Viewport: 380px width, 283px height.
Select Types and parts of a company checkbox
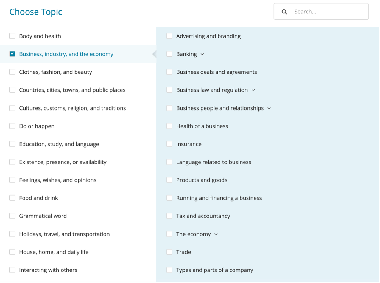coord(169,270)
